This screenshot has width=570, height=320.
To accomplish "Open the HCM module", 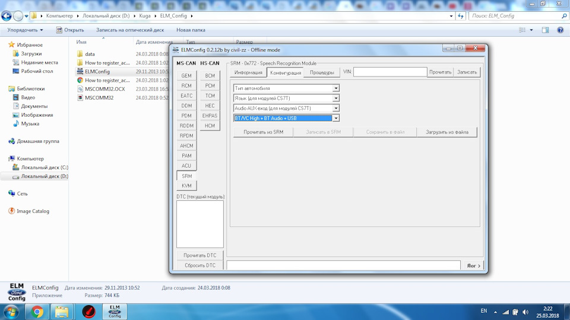I will (210, 126).
